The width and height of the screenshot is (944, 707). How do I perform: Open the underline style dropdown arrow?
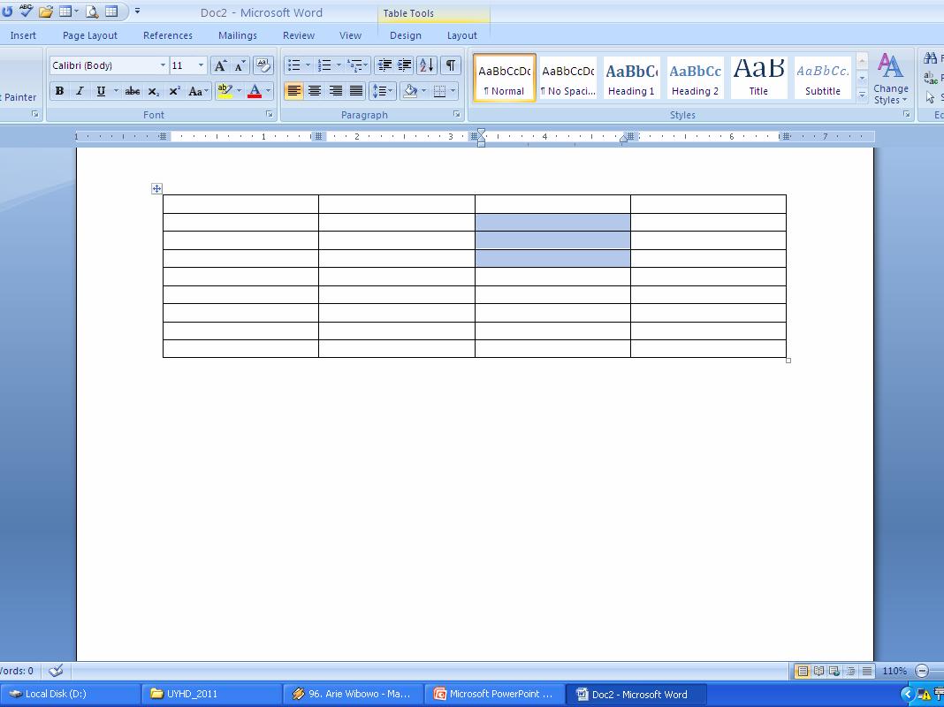(x=116, y=91)
